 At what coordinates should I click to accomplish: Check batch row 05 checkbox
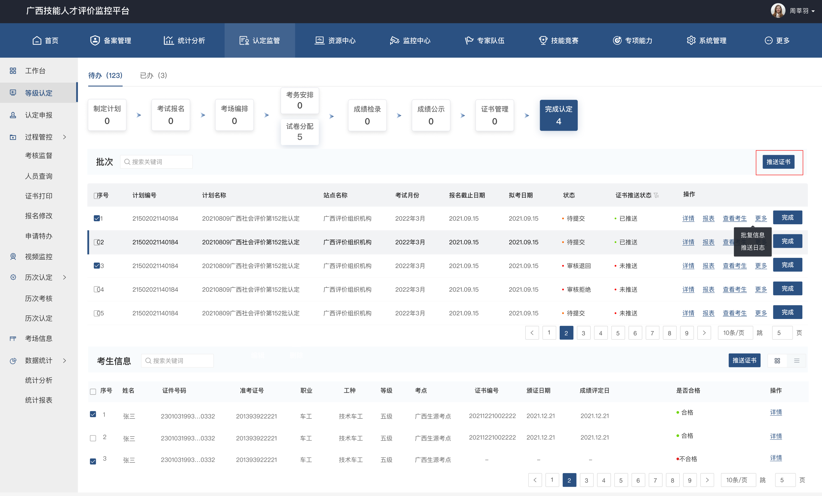tap(96, 313)
